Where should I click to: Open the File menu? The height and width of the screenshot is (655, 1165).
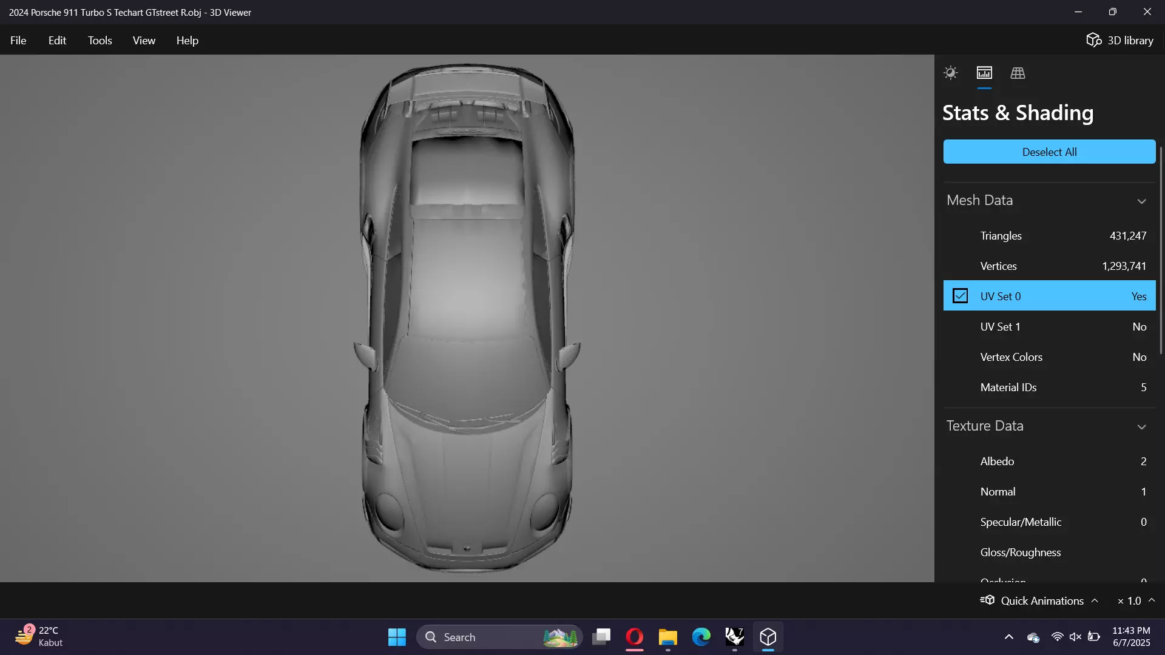tap(18, 40)
